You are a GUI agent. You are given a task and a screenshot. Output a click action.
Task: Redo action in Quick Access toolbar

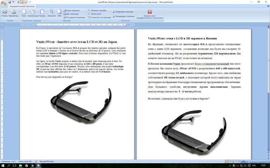(x=18, y=2)
